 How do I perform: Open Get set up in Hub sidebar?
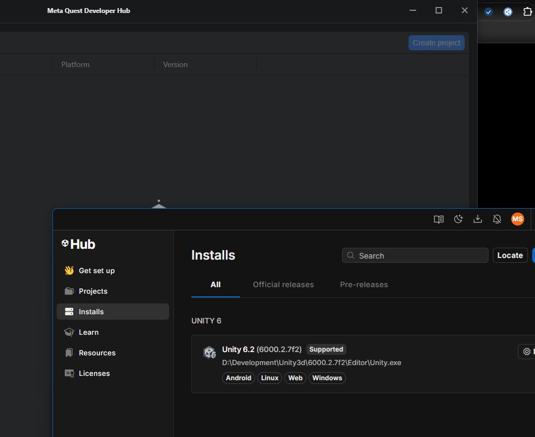(x=113, y=271)
